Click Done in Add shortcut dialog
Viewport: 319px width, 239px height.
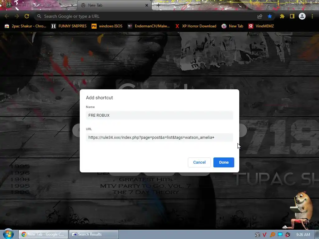pos(224,162)
